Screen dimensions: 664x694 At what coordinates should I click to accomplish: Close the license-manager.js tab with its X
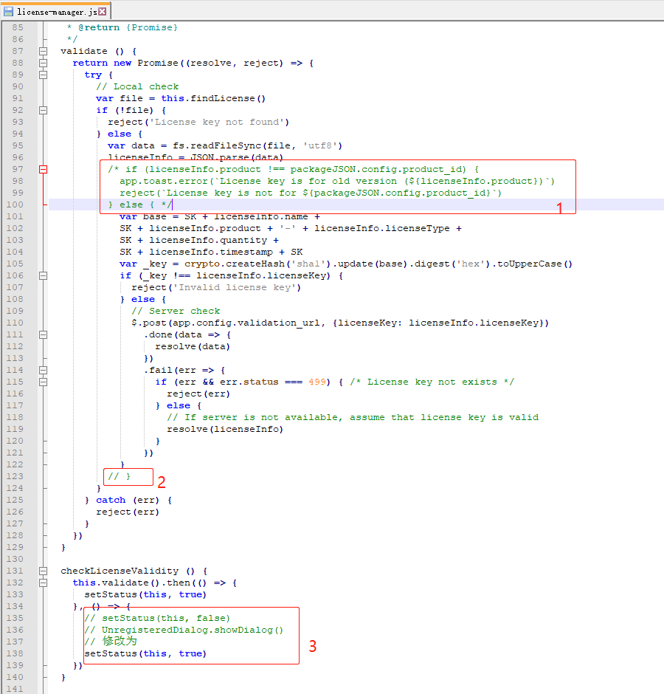click(x=103, y=12)
